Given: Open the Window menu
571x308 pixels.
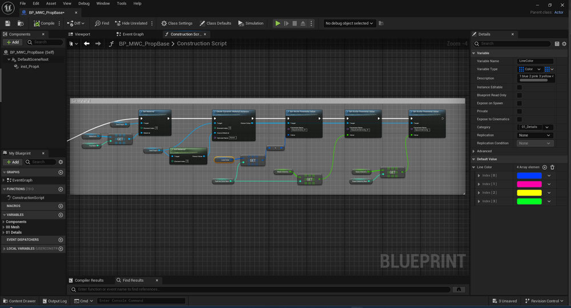Looking at the screenshot, I should click(103, 3).
